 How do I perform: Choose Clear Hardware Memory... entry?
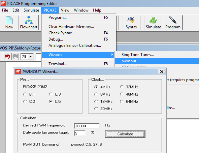click(79, 27)
